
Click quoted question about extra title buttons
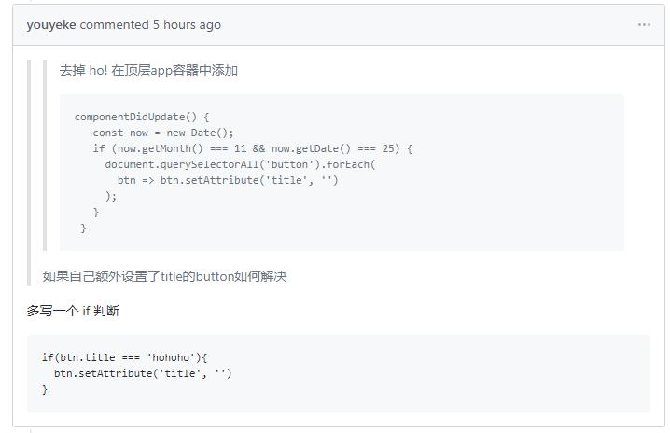tap(164, 276)
